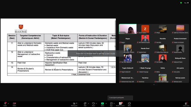Select Afif Mahfud Fauzie's photo tile

coord(145,39)
